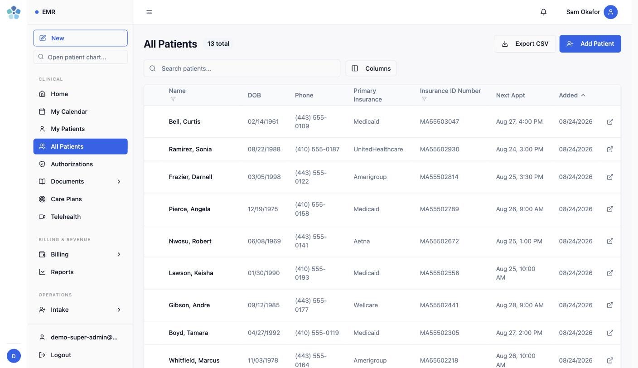Click patient name Pierce, Angela
638x368 pixels.
coord(189,209)
